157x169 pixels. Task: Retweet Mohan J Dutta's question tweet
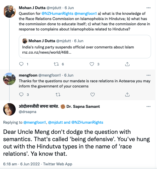[57, 64]
